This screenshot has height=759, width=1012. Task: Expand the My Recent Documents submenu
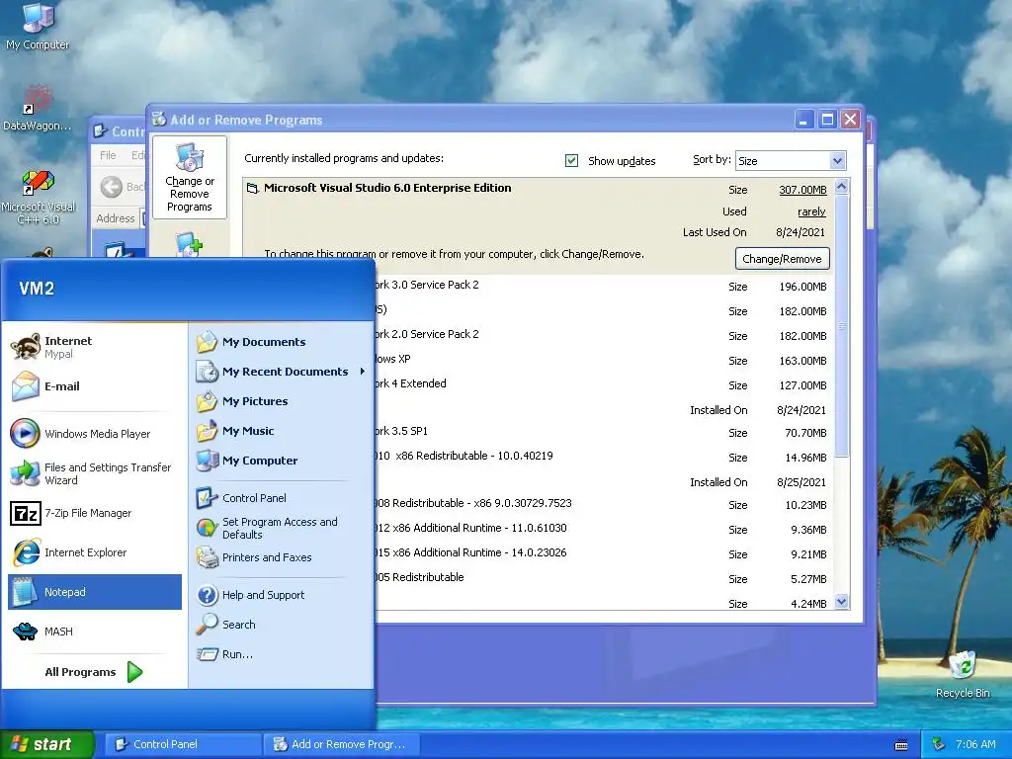pos(282,372)
